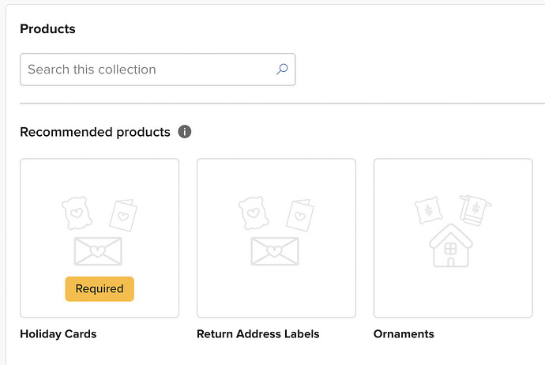545x365 pixels.
Task: Click the house icon in Ornaments tile
Action: (451, 246)
